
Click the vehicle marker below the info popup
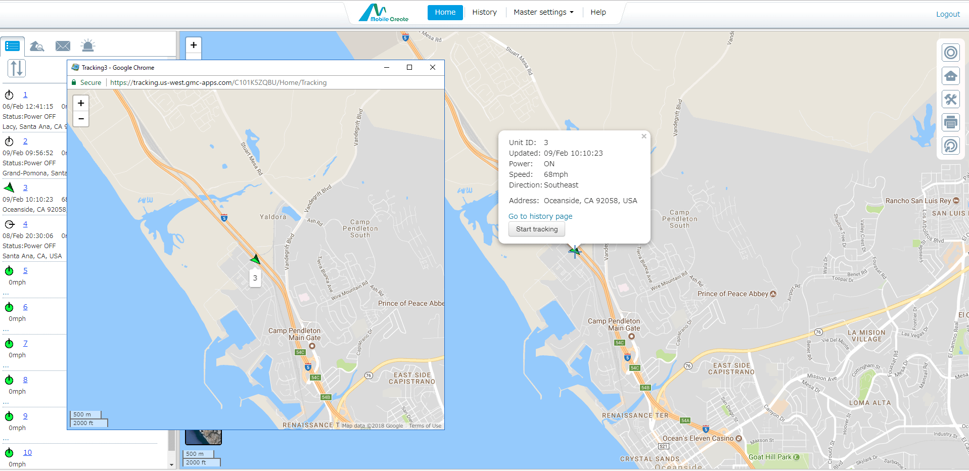(575, 251)
